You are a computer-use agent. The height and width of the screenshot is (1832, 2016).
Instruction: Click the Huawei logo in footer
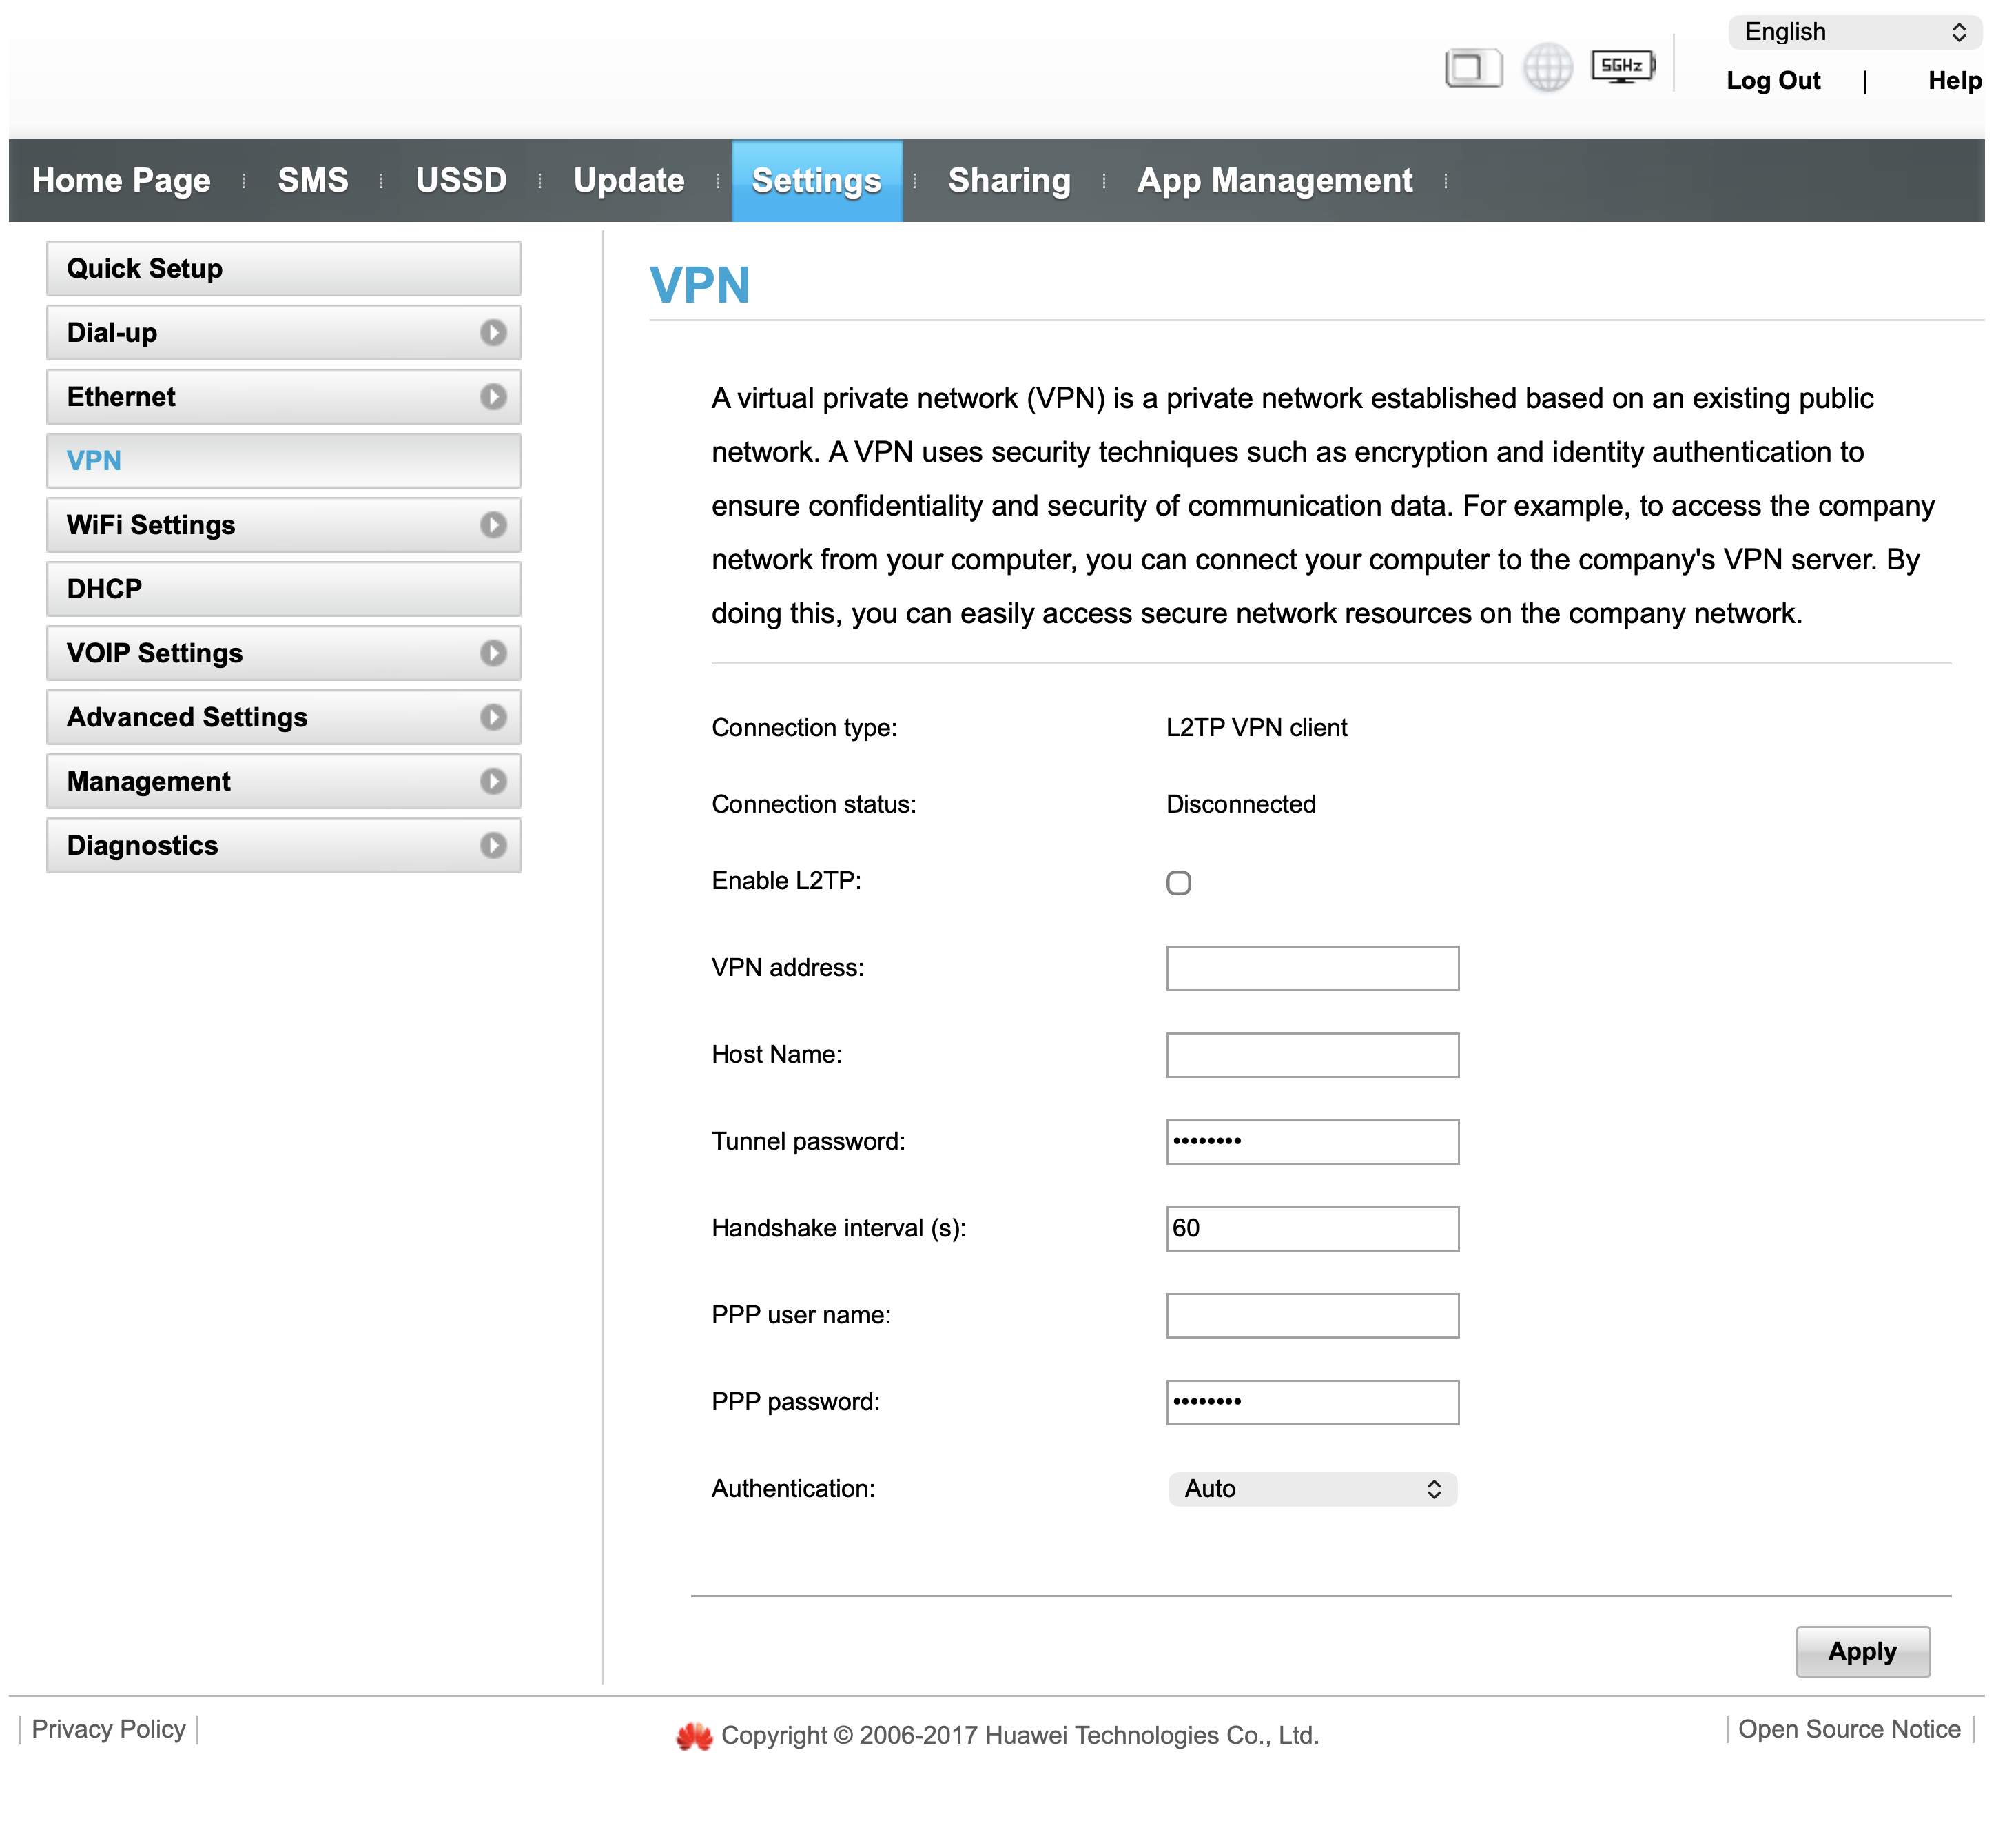[694, 1736]
